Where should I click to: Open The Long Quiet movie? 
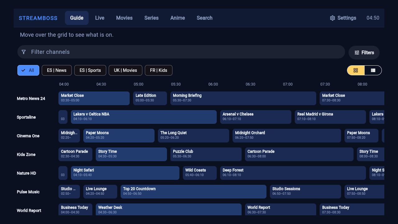point(193,136)
